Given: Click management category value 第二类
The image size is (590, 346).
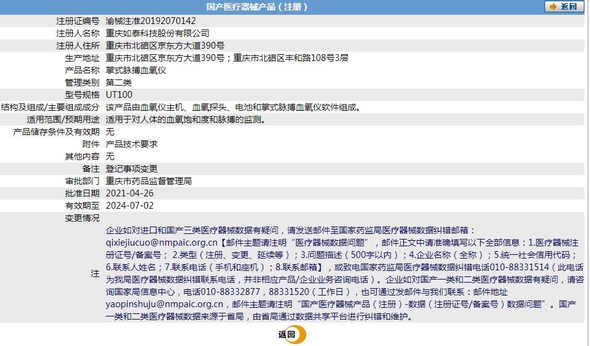Looking at the screenshot, I should coord(119,82).
